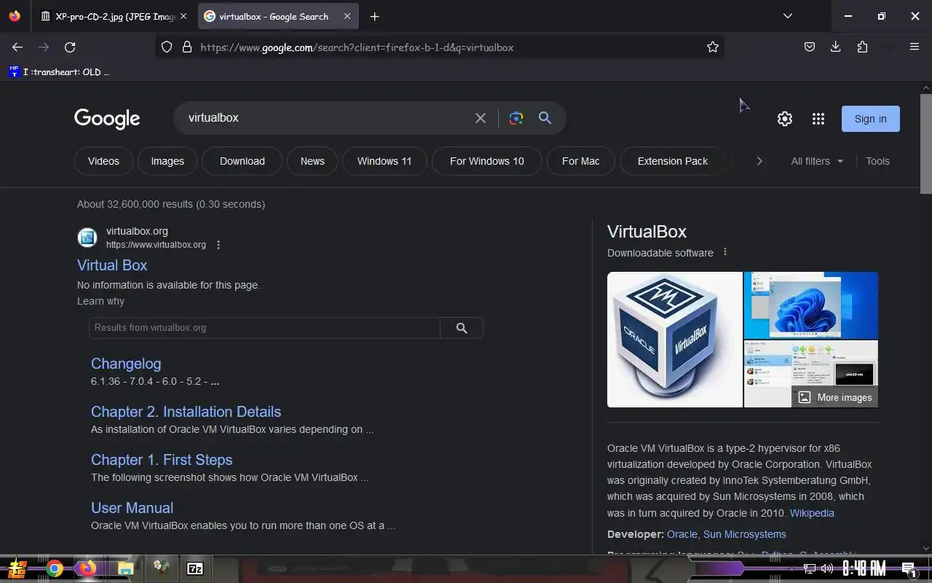This screenshot has height=583, width=932.
Task: Open new tab with plus button
Action: click(374, 16)
